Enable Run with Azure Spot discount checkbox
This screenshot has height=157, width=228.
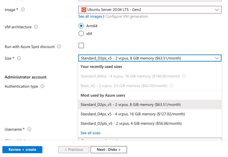tap(81, 45)
